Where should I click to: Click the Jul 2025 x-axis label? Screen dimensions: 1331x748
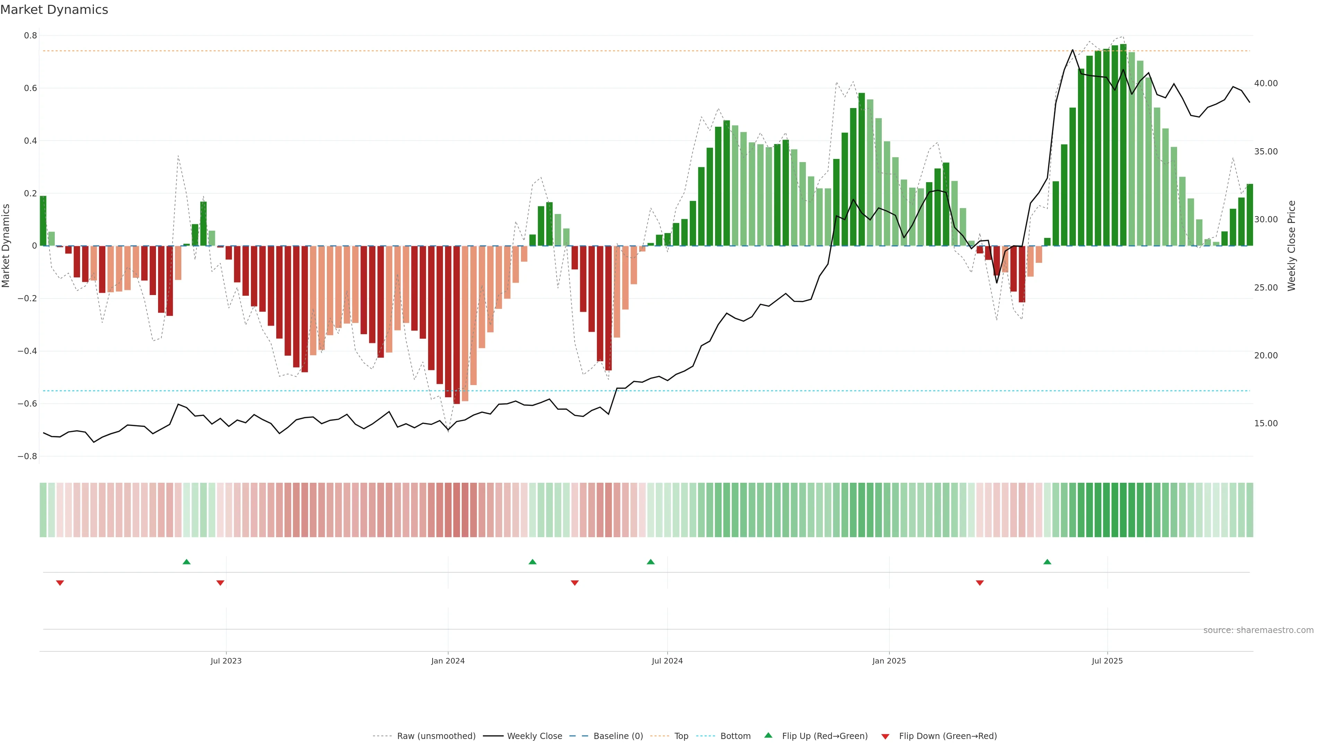tap(1107, 661)
